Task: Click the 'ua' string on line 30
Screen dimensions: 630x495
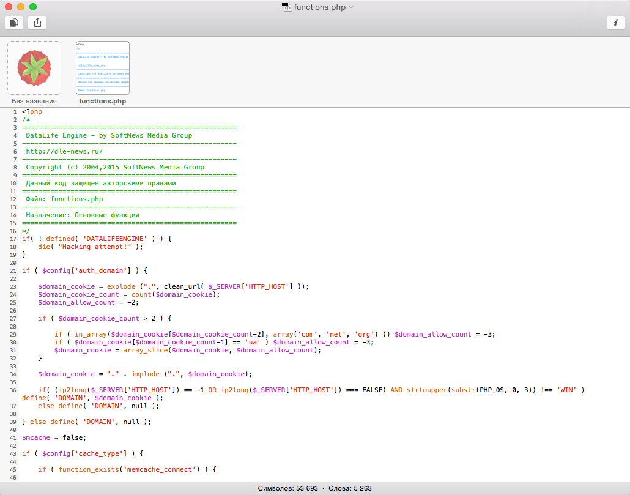Action: pos(253,342)
